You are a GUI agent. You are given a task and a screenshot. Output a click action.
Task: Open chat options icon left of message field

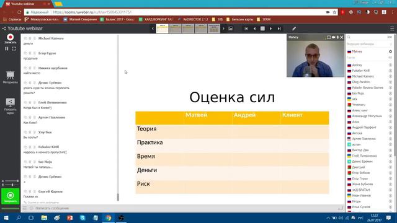[25, 208]
